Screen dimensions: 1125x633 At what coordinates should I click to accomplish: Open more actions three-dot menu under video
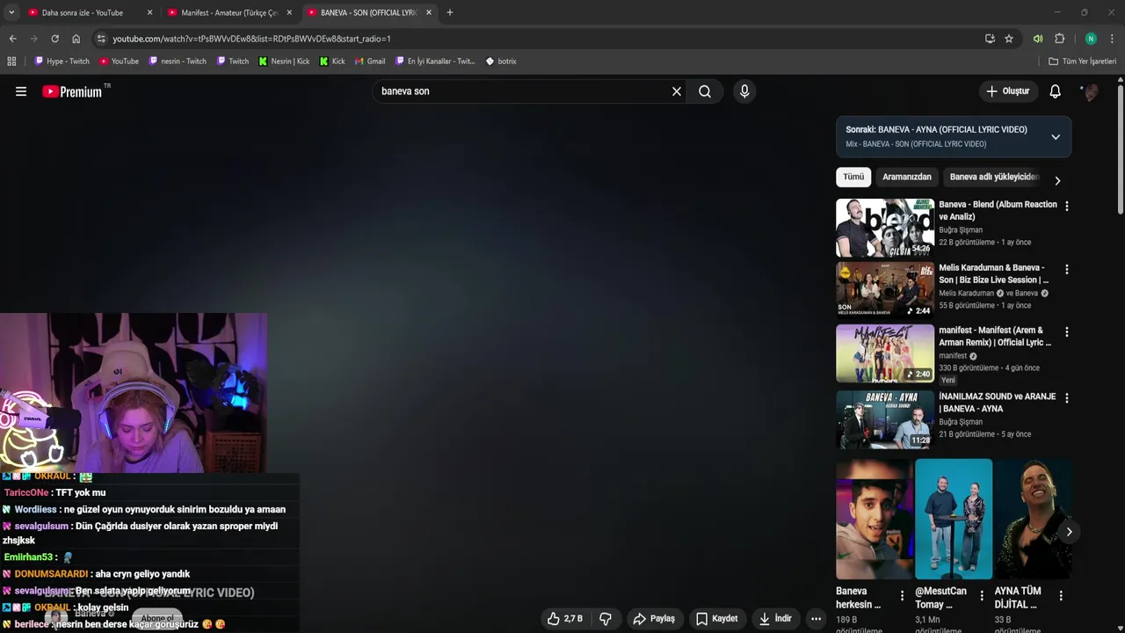(817, 619)
